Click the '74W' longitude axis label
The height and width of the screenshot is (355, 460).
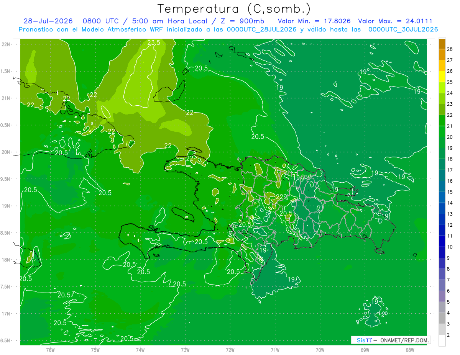point(140,350)
